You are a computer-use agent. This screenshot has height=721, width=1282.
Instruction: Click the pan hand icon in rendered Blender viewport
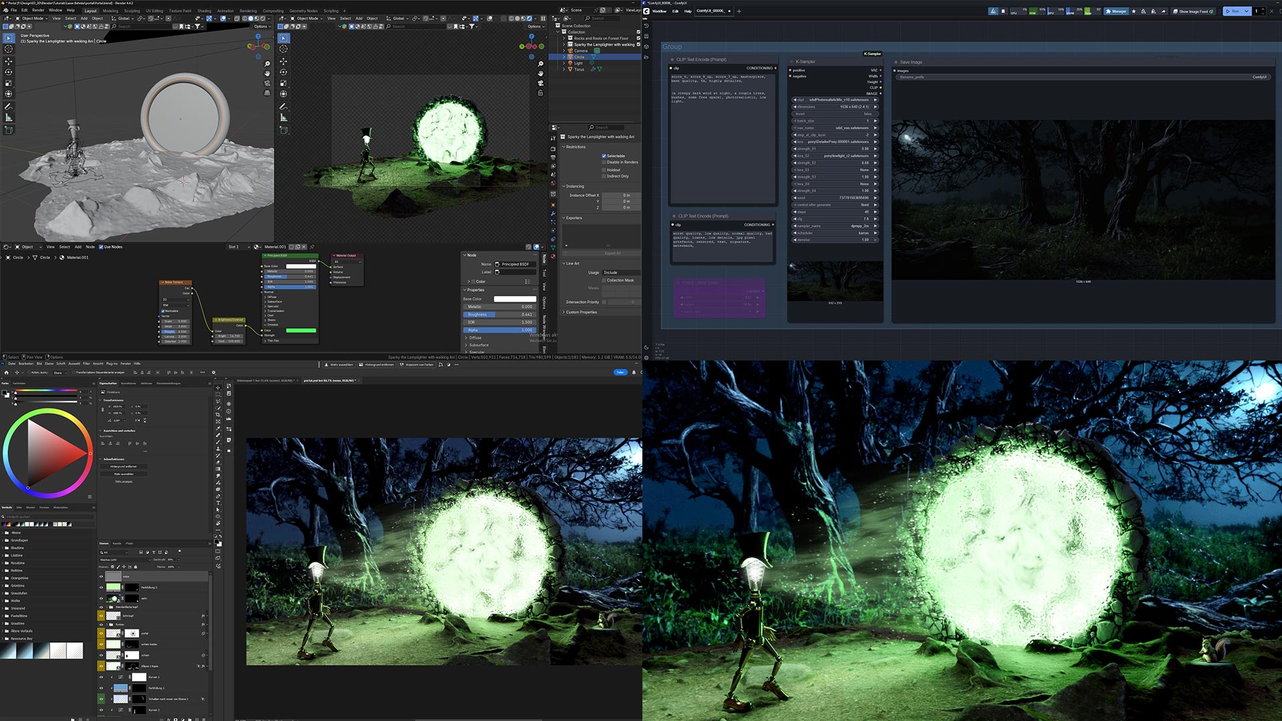point(540,73)
